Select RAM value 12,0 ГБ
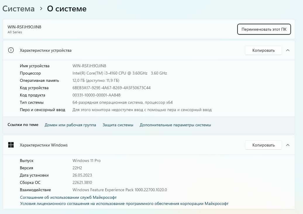Screen dimensions: 303x214 96,80
